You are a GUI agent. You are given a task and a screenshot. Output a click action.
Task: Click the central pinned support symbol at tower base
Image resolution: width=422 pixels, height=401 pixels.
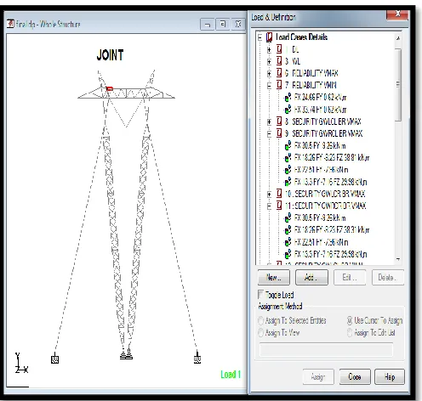pyautogui.click(x=126, y=354)
